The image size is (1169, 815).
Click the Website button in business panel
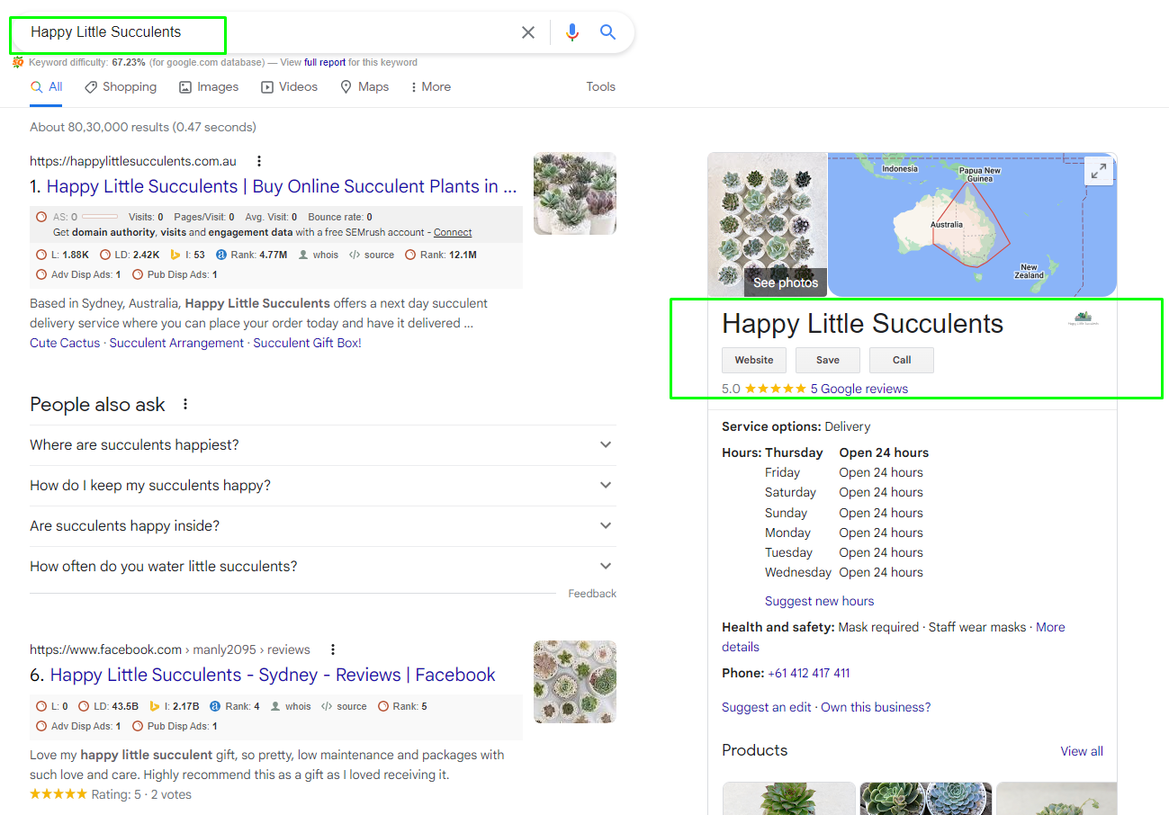click(x=754, y=360)
